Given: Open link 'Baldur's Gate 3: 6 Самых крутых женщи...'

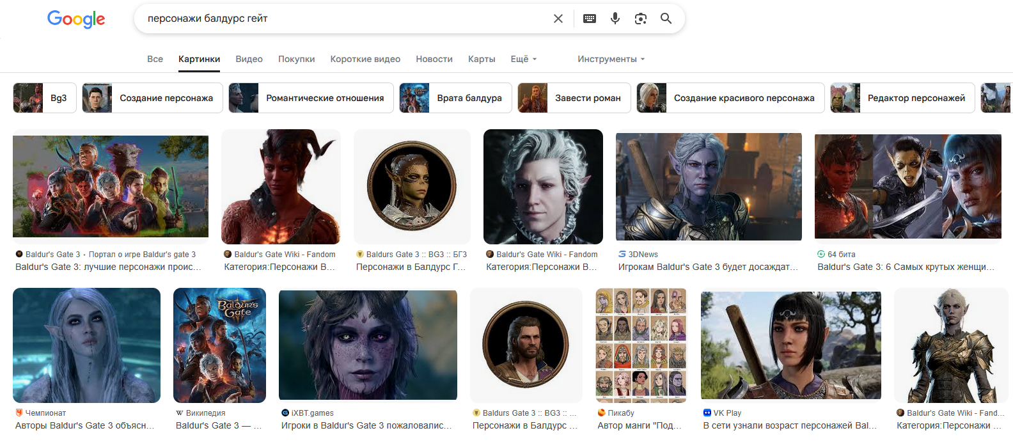Looking at the screenshot, I should pos(906,267).
